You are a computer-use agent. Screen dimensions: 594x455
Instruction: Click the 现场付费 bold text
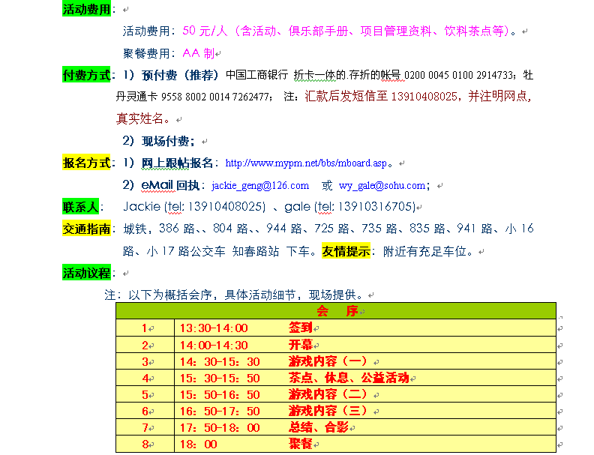pos(165,141)
